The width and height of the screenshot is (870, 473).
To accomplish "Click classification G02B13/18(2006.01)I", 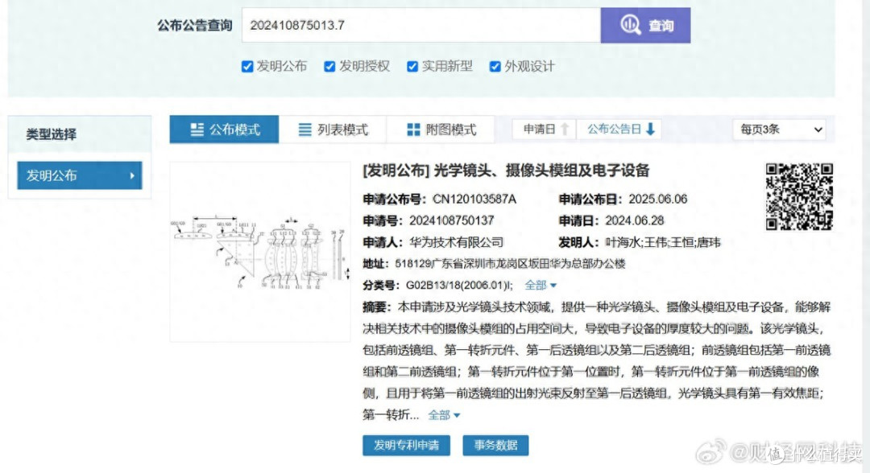I will click(x=458, y=286).
